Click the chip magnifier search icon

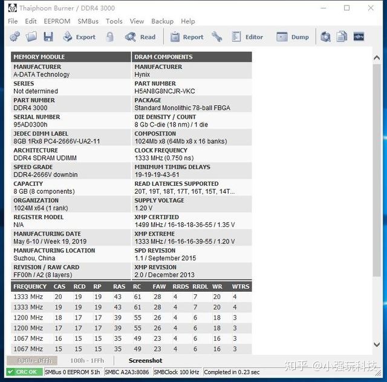(325, 37)
